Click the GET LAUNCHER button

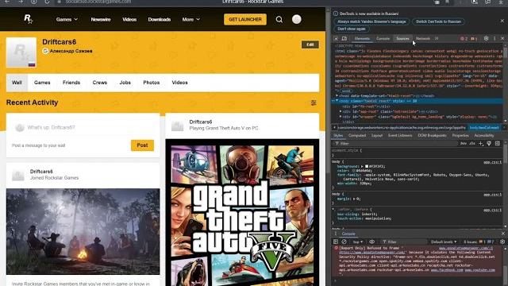click(x=245, y=19)
